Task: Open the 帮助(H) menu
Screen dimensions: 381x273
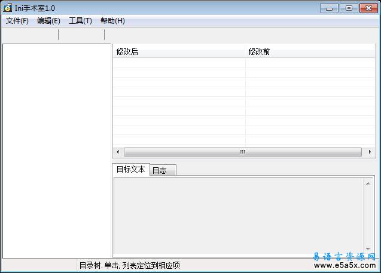Action: pyautogui.click(x=112, y=21)
